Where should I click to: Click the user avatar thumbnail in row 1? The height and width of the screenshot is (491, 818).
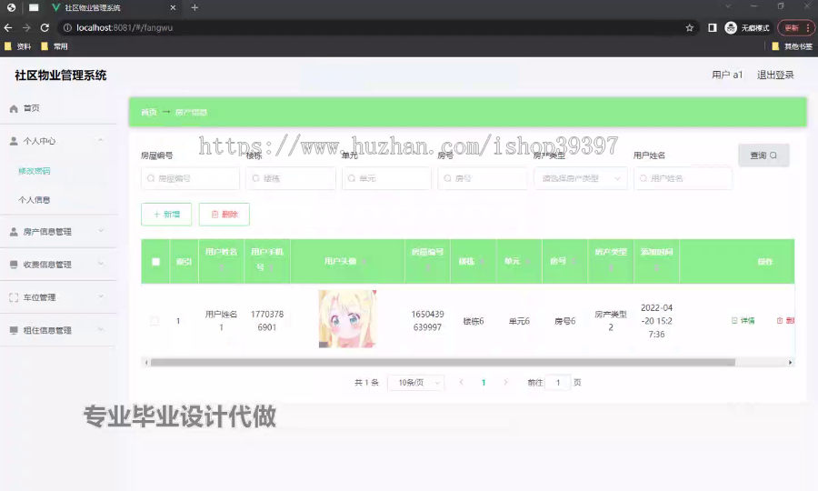pos(347,319)
